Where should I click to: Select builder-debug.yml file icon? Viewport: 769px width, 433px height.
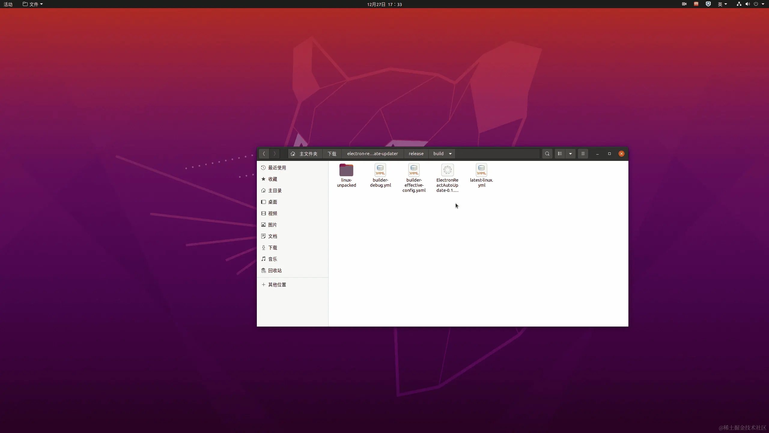380,170
